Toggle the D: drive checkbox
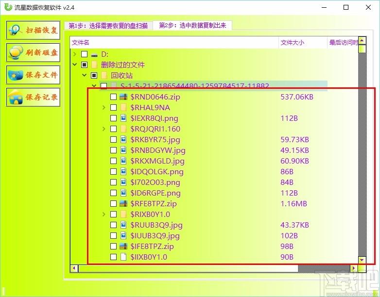380x297 pixels. [x=85, y=54]
